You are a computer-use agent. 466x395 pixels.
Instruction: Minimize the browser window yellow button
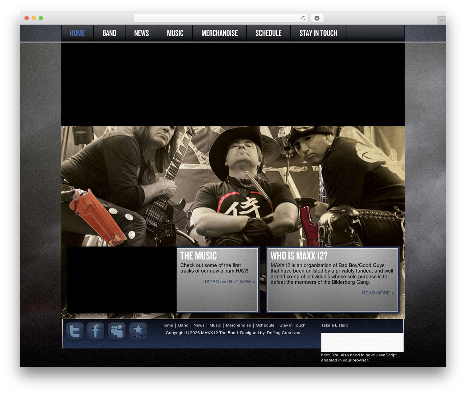(x=33, y=18)
